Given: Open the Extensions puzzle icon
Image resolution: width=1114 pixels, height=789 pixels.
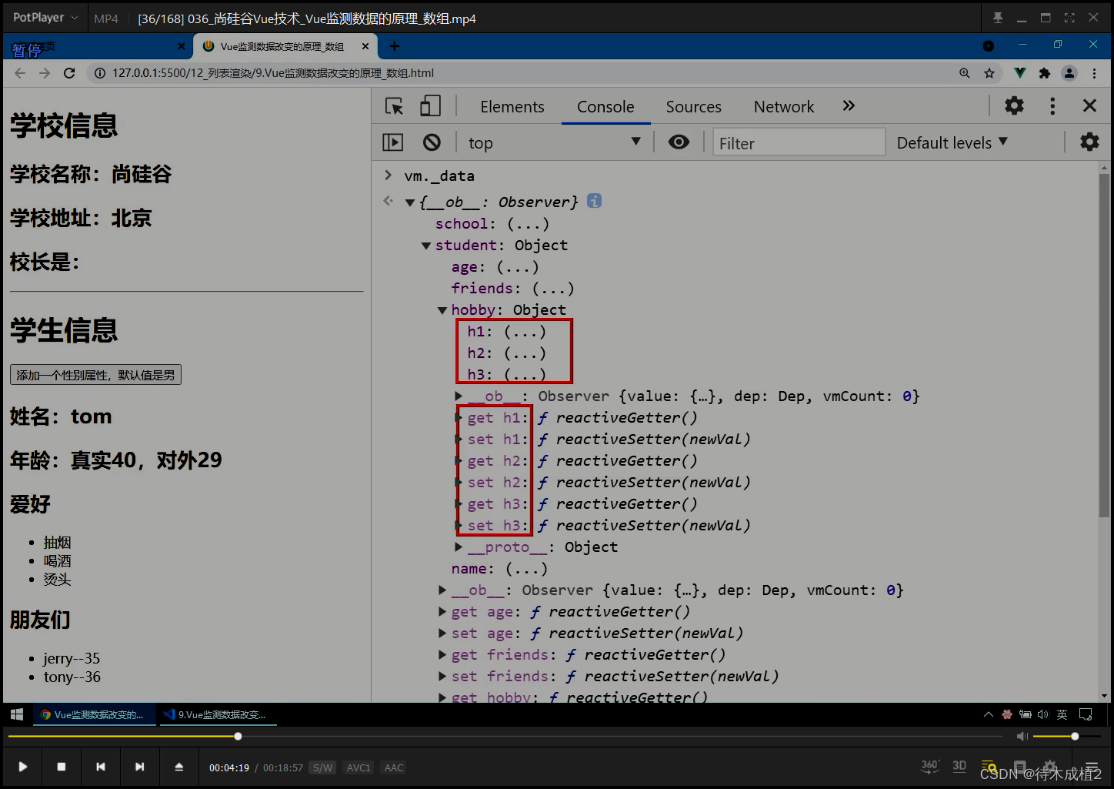Looking at the screenshot, I should point(1044,73).
